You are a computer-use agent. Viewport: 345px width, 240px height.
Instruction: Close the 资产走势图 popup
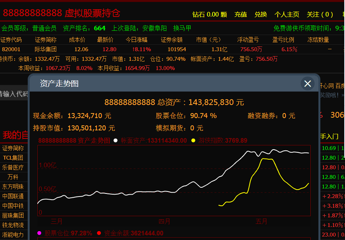pos(307,83)
